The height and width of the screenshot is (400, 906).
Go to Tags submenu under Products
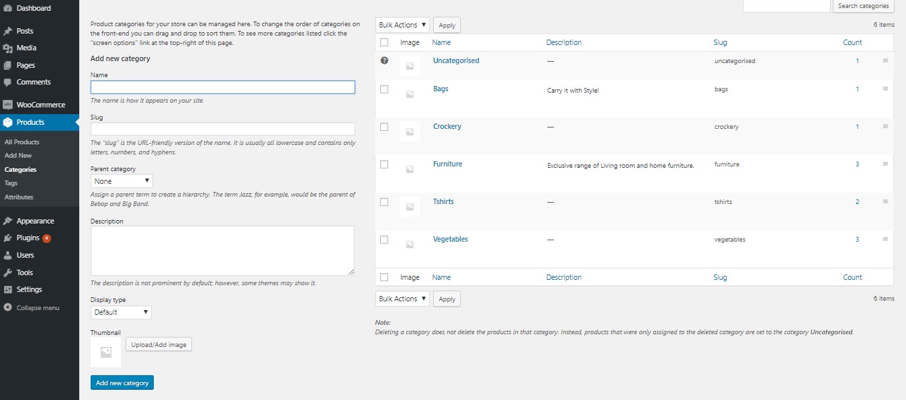pyautogui.click(x=11, y=183)
